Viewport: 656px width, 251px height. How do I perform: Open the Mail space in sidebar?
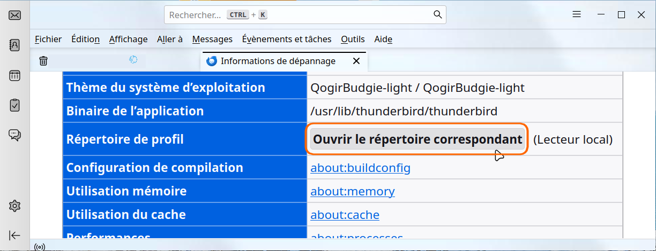(x=15, y=15)
